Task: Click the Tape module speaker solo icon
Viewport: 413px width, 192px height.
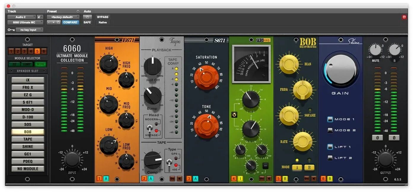Action: (x=179, y=179)
